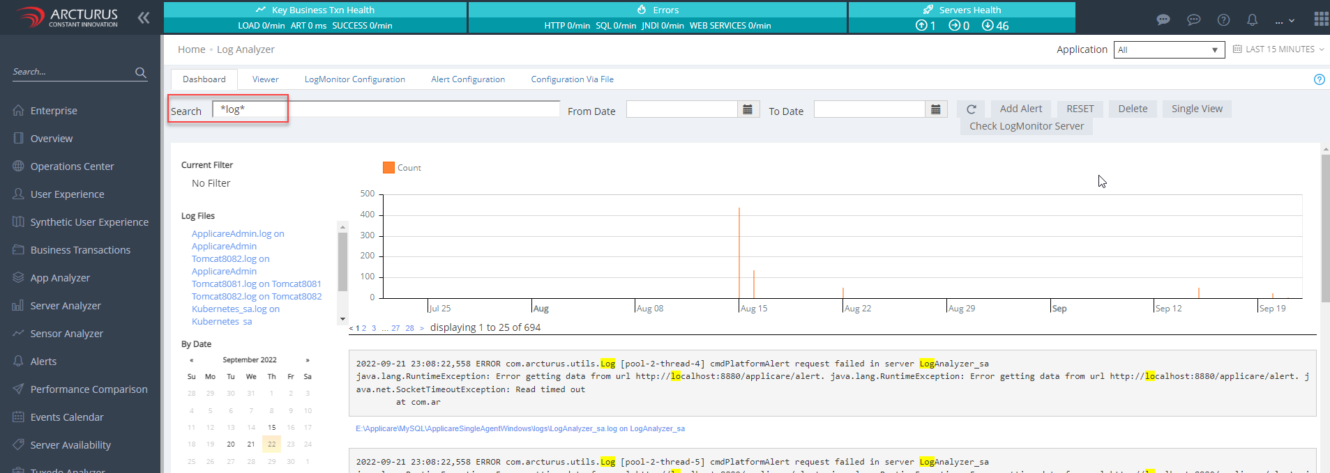Image resolution: width=1330 pixels, height=473 pixels.
Task: Open the From Date calendar picker
Action: point(748,109)
